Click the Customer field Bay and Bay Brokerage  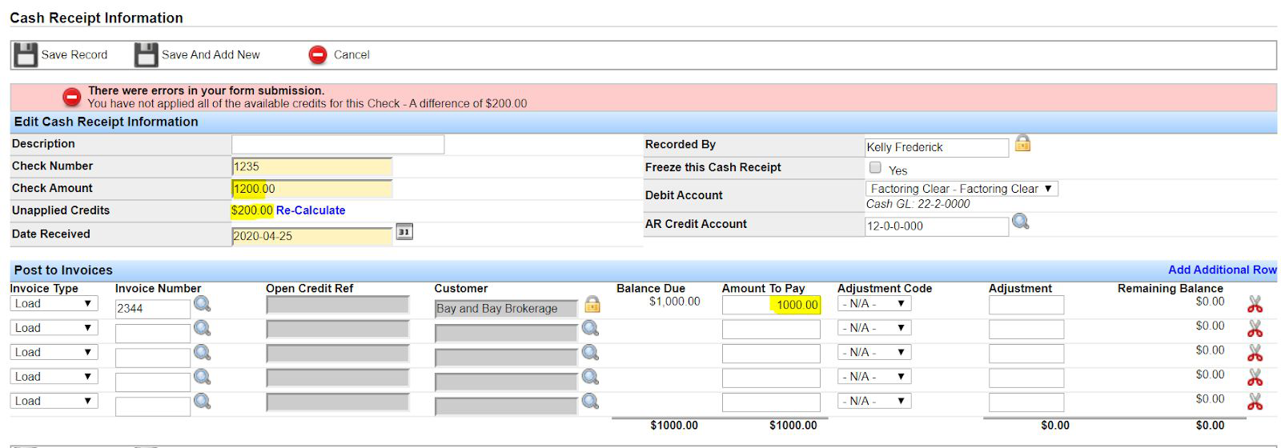click(506, 308)
